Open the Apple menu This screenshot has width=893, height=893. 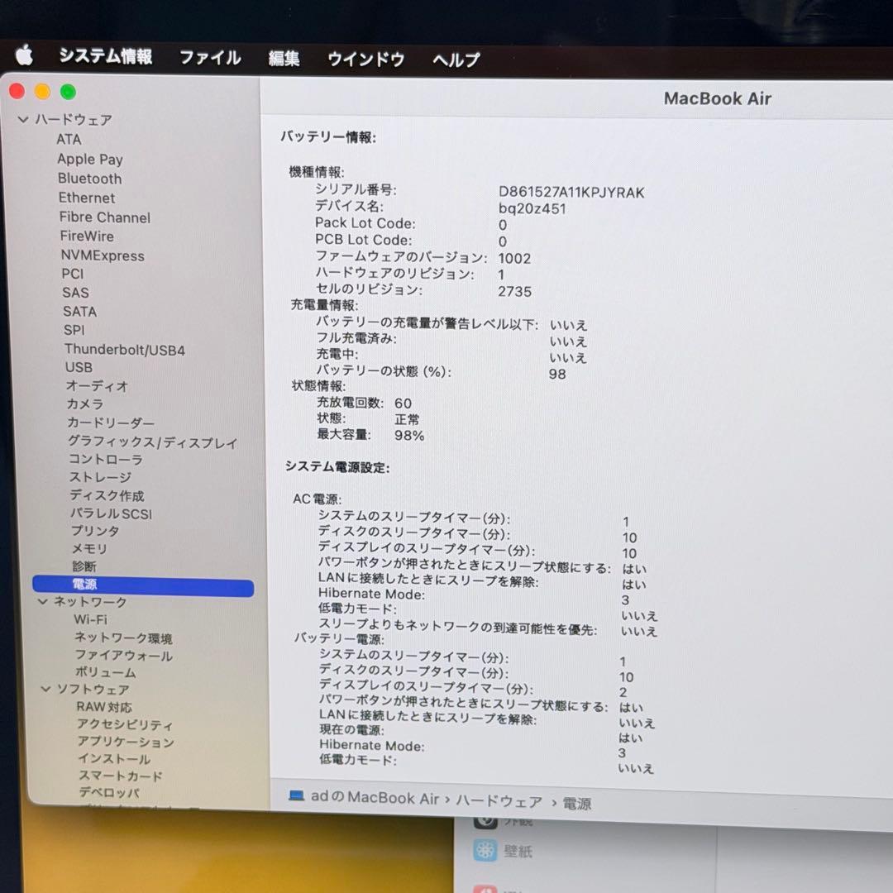coord(24,57)
